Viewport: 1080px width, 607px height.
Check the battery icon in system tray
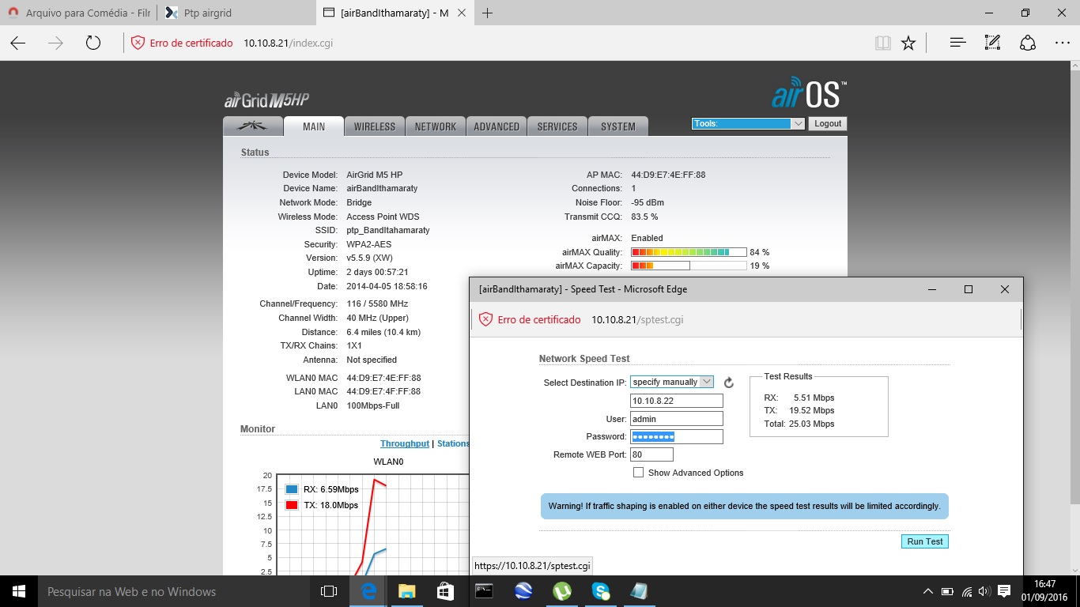coord(947,591)
